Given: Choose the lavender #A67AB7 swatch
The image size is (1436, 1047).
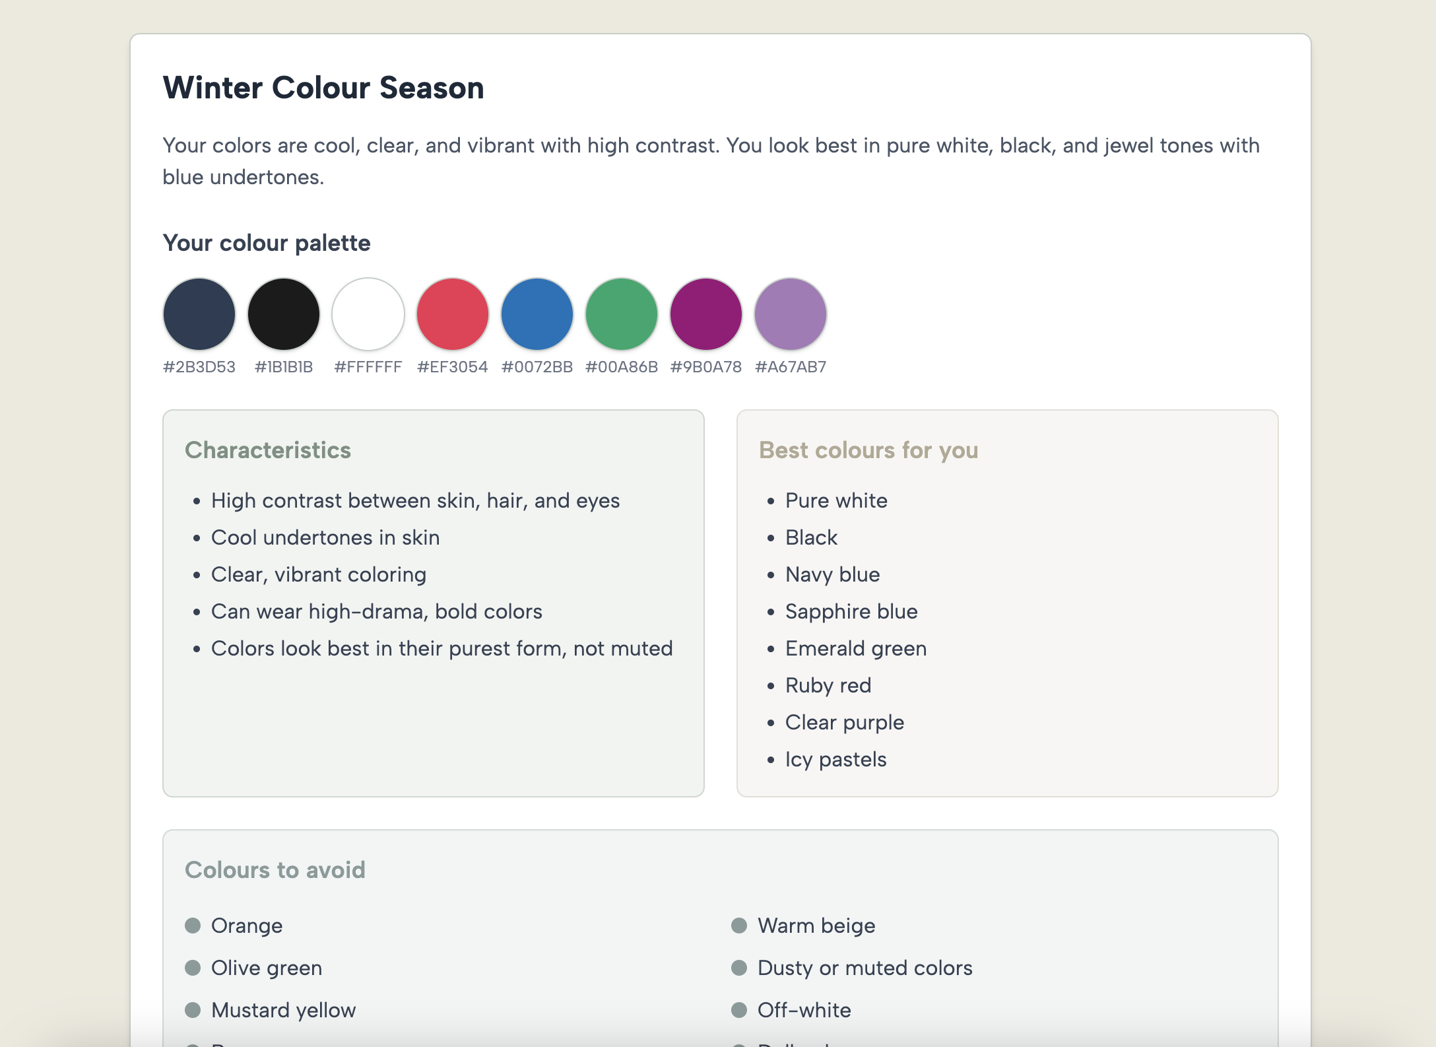Looking at the screenshot, I should pos(791,314).
